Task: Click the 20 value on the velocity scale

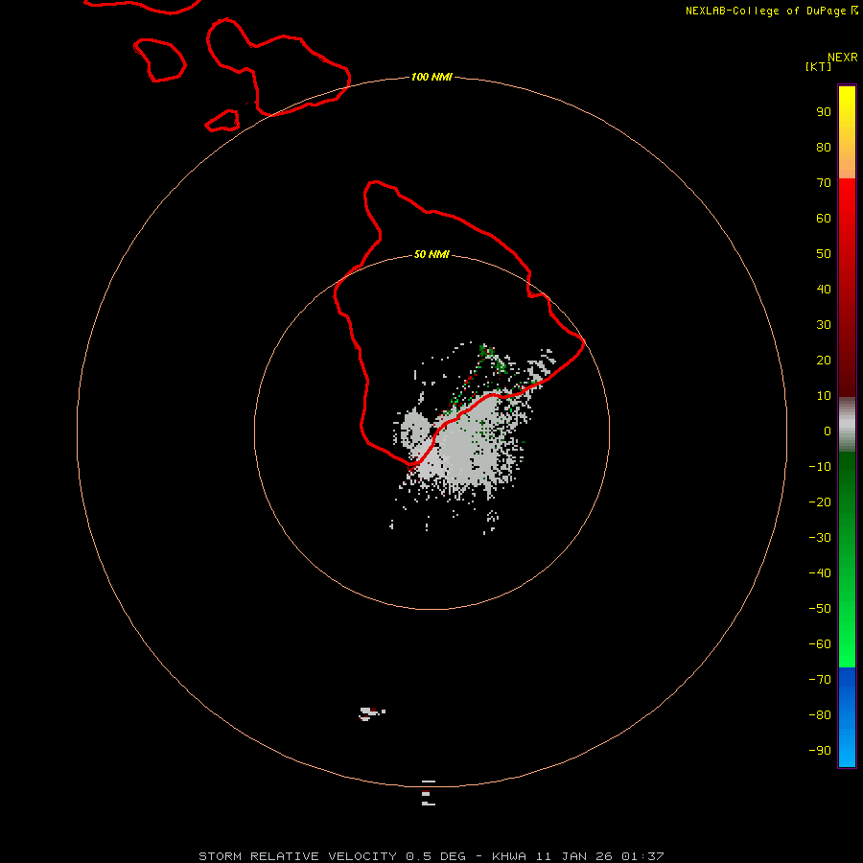Action: [824, 361]
